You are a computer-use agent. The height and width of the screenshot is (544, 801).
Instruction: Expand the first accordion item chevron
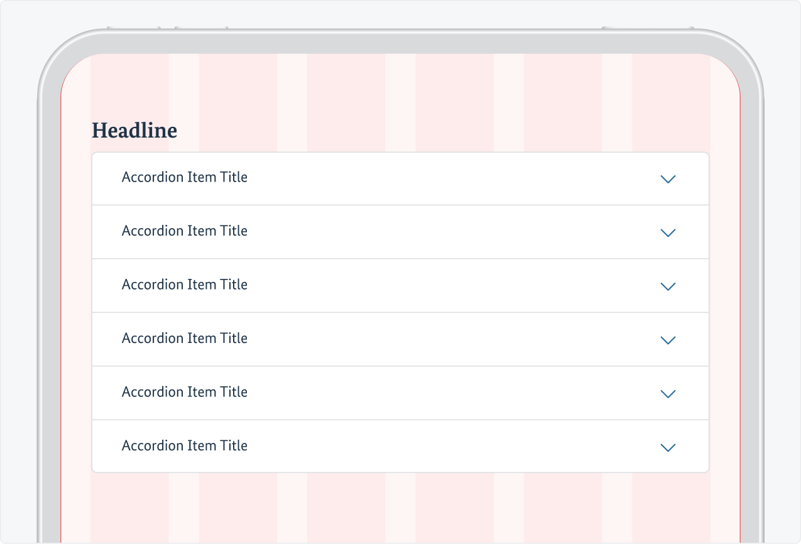[x=668, y=180]
